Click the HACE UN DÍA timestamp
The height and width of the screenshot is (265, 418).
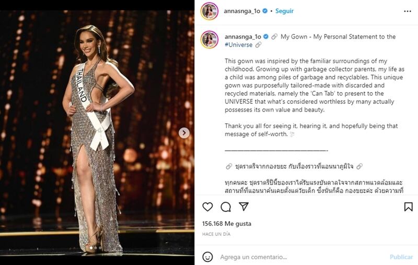click(x=216, y=234)
